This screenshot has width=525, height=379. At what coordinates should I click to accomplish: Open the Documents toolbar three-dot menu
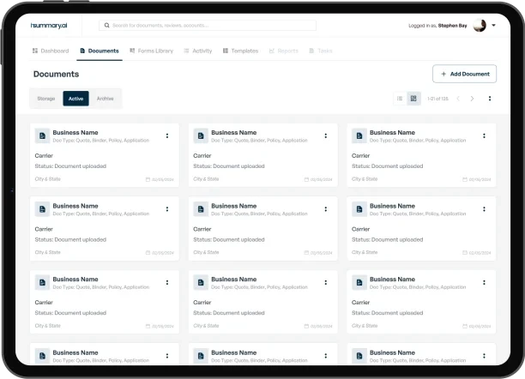tap(490, 99)
